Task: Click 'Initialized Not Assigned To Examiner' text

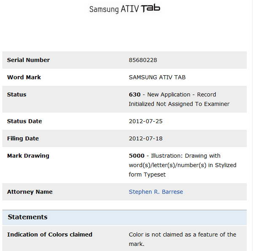Action: [179, 104]
